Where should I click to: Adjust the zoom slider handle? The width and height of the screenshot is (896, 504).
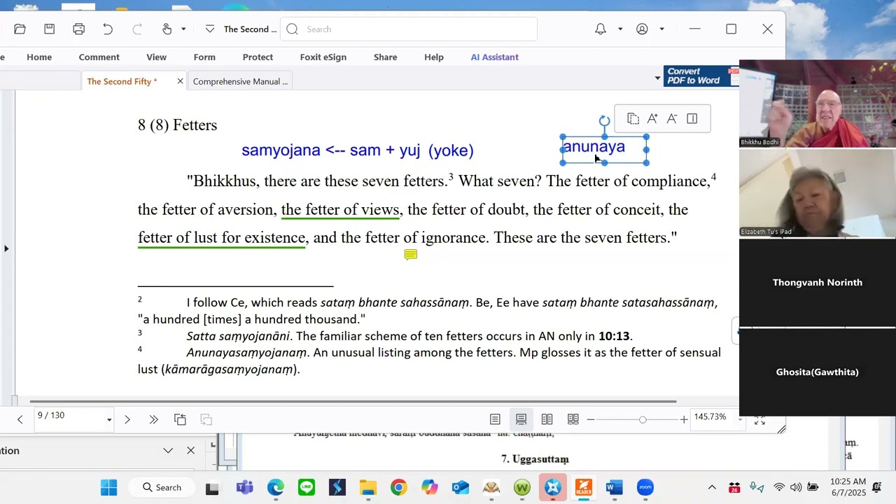pyautogui.click(x=643, y=419)
